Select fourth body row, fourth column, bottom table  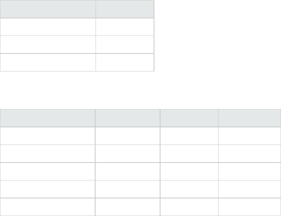tap(250, 189)
